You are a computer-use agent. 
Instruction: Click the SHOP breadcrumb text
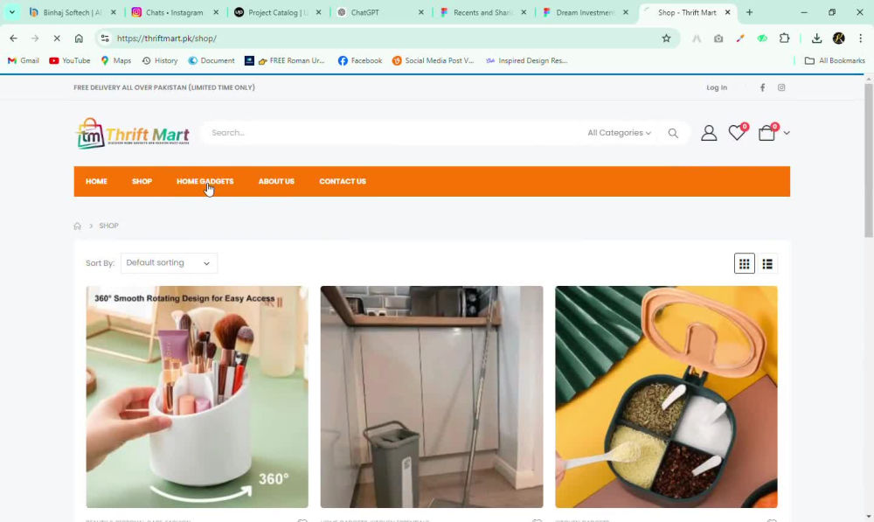point(108,226)
